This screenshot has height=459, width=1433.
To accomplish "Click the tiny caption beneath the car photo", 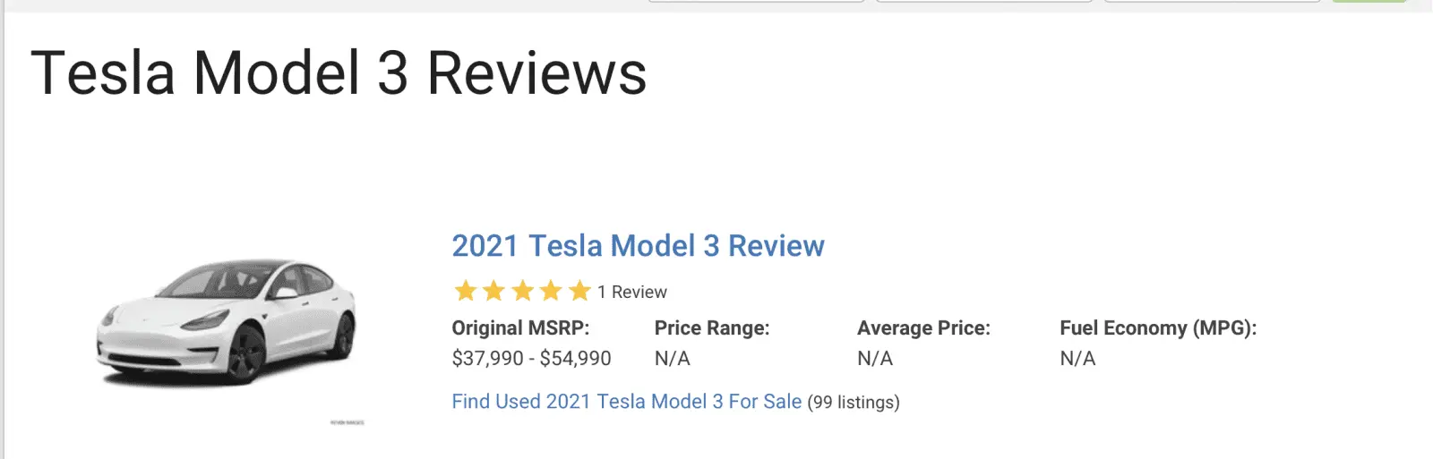I will click(x=348, y=422).
